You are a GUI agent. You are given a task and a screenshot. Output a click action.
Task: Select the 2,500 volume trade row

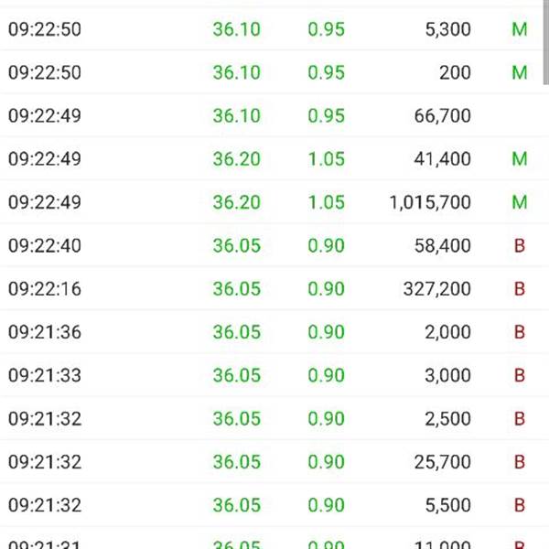click(272, 418)
